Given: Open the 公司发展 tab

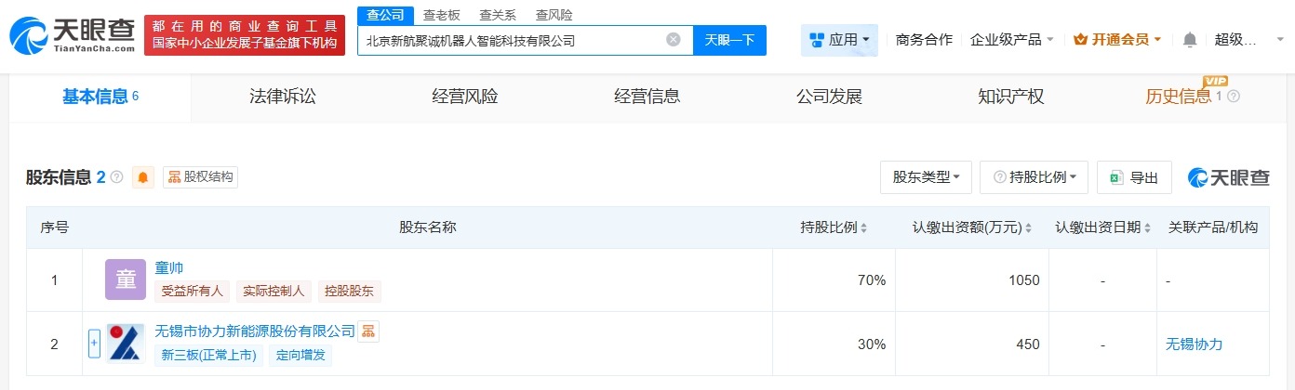Looking at the screenshot, I should pos(830,97).
